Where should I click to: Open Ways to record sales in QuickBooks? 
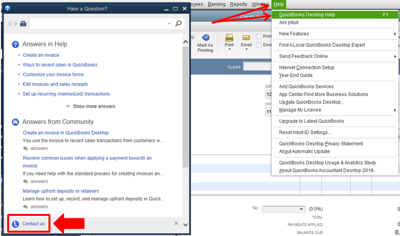tap(60, 65)
